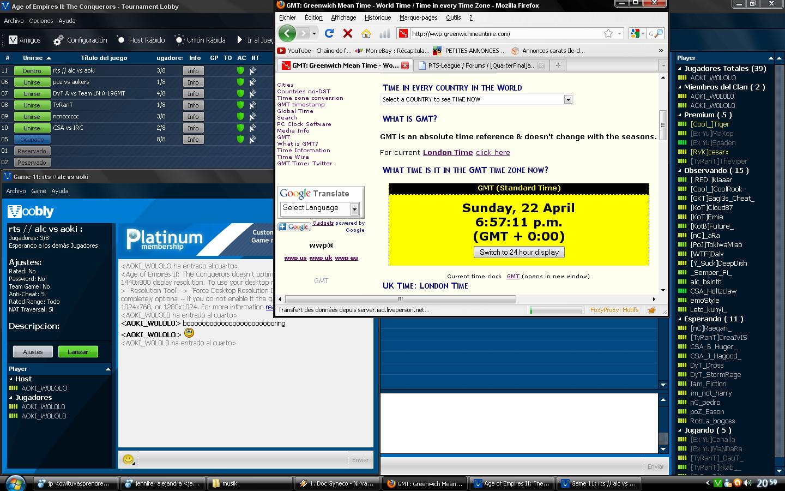Show more bookmarks via the chevron
The width and height of the screenshot is (785, 491).
tap(661, 51)
